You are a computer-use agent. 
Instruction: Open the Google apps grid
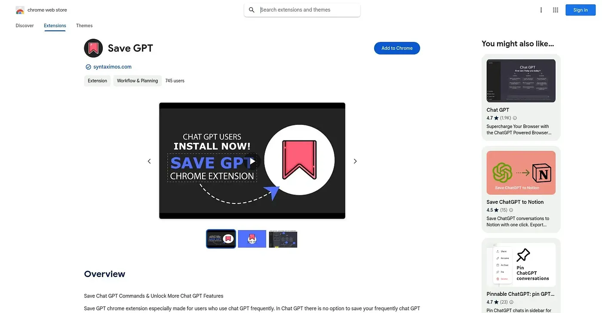coord(556,10)
